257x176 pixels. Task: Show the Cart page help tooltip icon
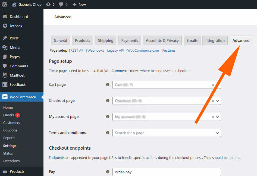108,84
